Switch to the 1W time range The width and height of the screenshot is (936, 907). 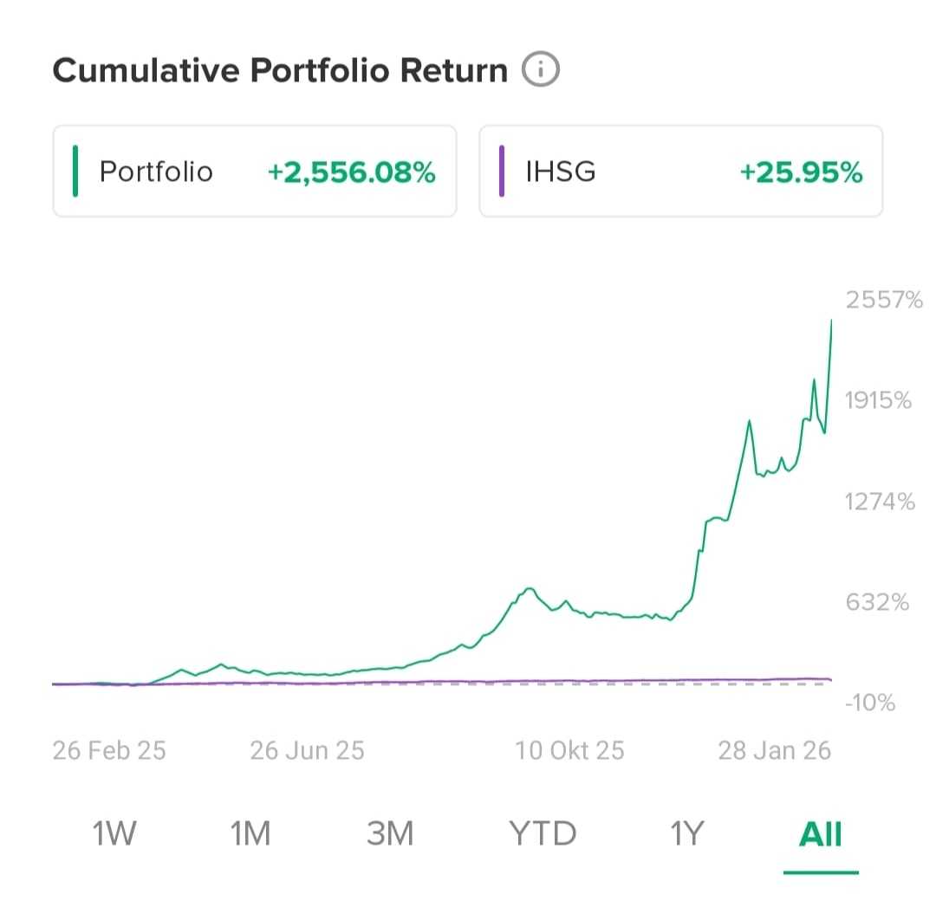(x=114, y=833)
